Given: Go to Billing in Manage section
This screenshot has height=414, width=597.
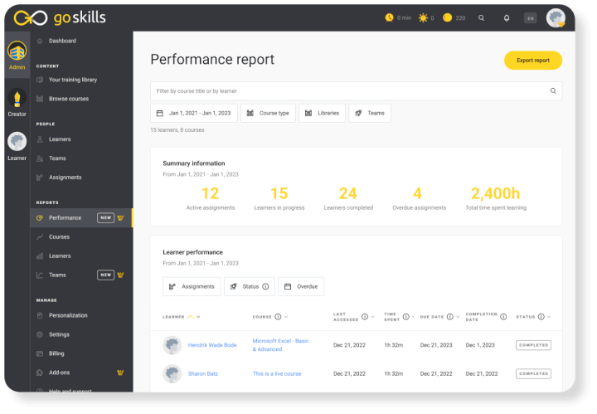Looking at the screenshot, I should click(x=56, y=353).
